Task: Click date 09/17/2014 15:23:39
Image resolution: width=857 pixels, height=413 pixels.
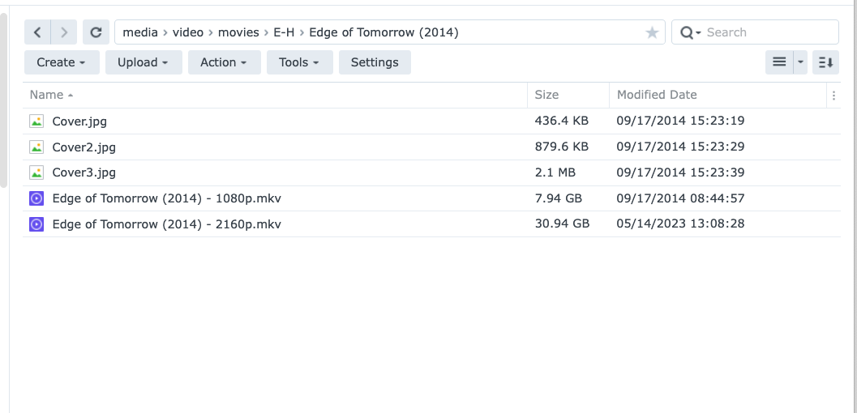Action: coord(680,172)
